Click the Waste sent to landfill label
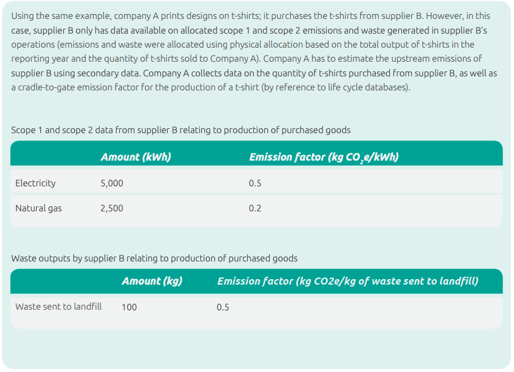 (x=58, y=307)
